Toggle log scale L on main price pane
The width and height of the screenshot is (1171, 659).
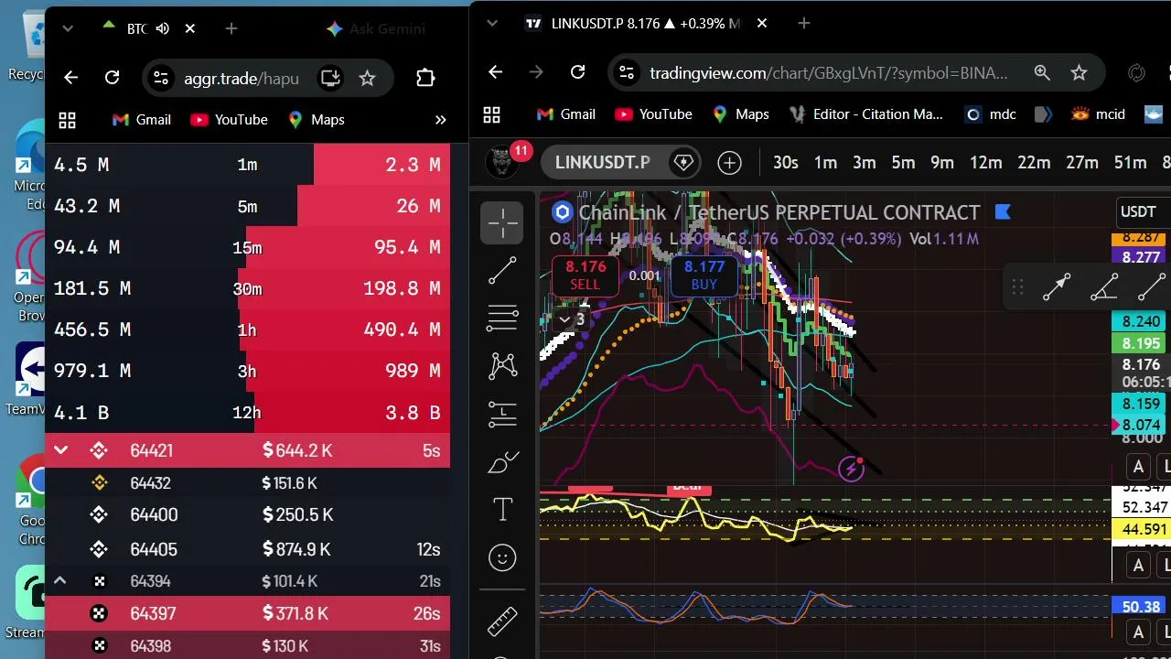coord(1165,467)
